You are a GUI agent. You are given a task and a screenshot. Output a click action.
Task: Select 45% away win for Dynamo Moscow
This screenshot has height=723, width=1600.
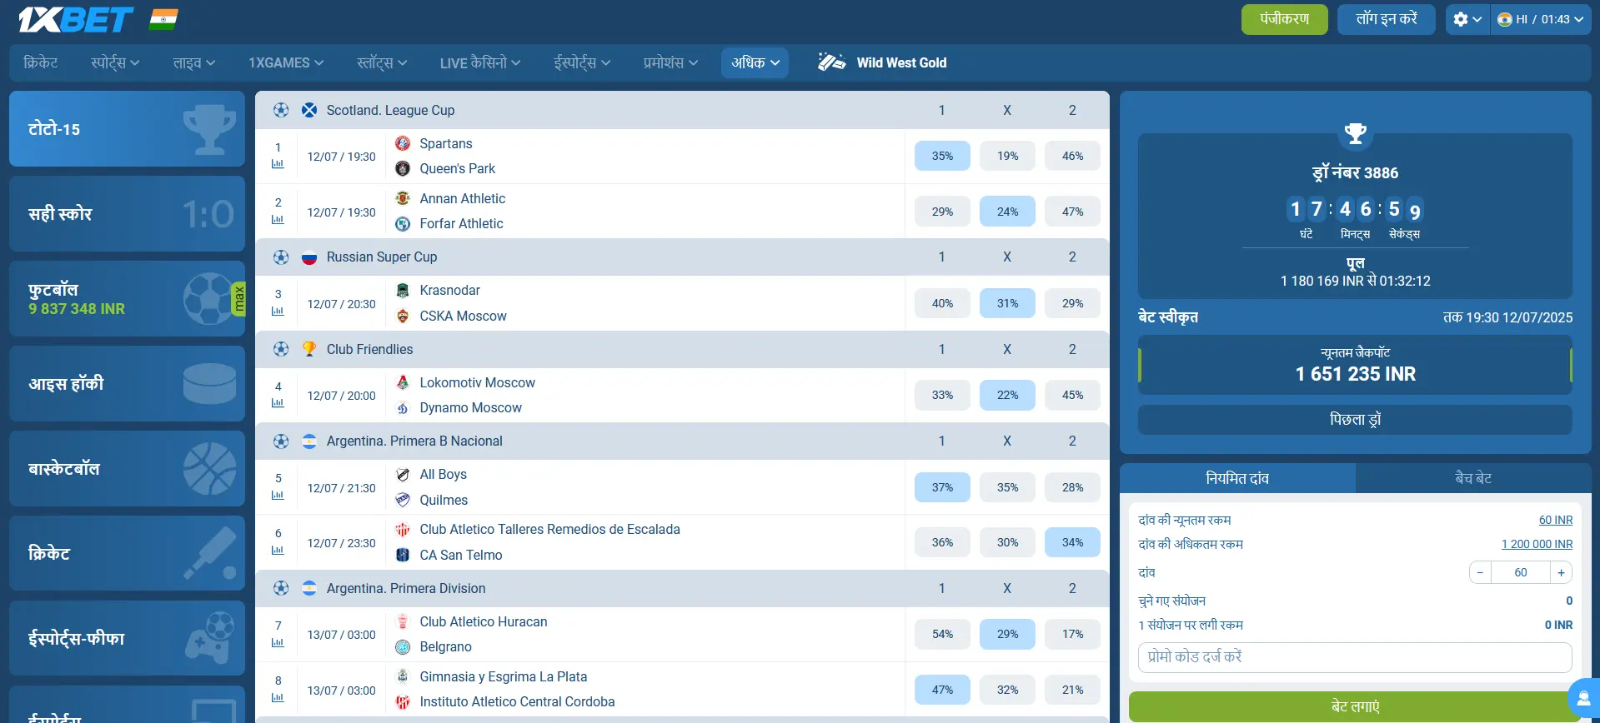[x=1072, y=395]
